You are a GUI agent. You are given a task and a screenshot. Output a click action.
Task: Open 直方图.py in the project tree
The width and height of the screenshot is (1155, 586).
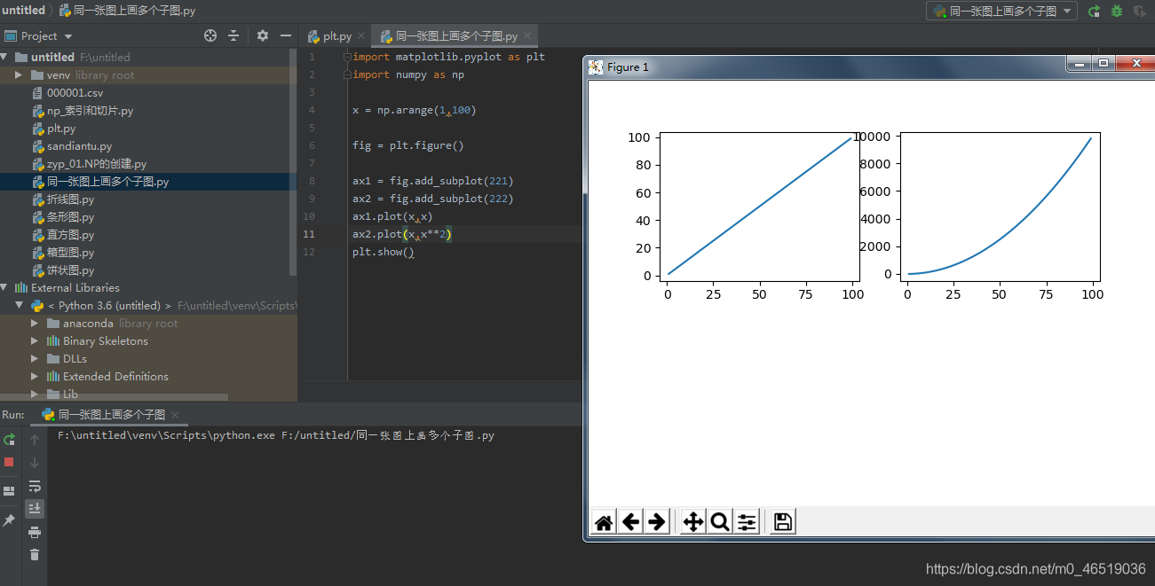70,234
